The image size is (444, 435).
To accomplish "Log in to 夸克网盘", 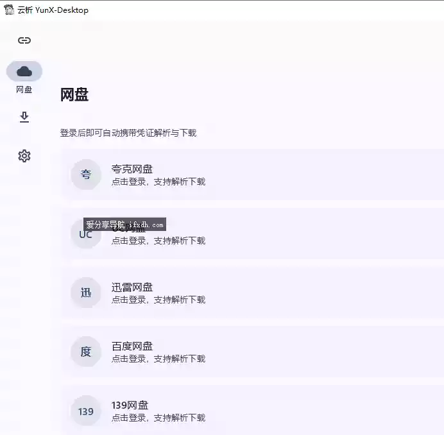I will (253, 175).
